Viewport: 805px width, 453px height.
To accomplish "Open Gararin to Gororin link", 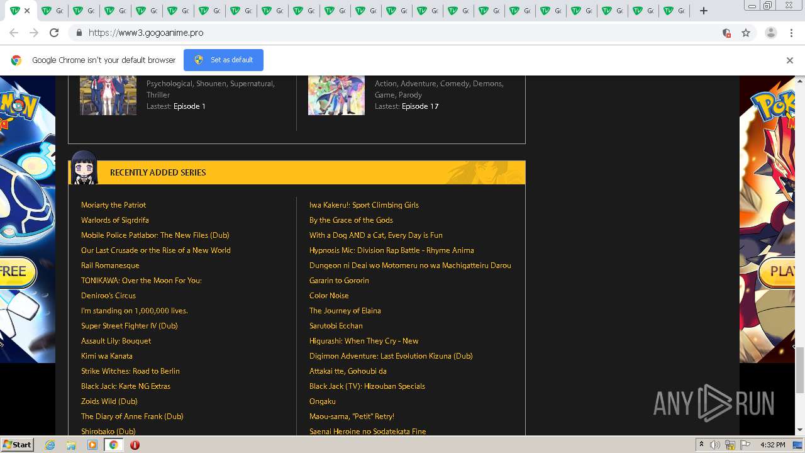I will point(339,281).
